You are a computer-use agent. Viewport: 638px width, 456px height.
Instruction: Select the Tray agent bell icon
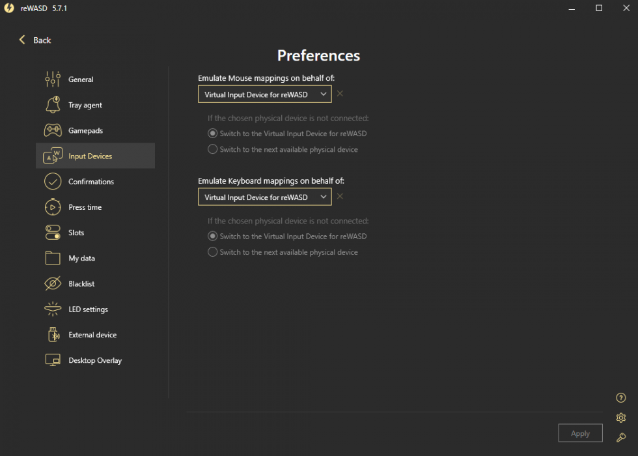click(53, 105)
